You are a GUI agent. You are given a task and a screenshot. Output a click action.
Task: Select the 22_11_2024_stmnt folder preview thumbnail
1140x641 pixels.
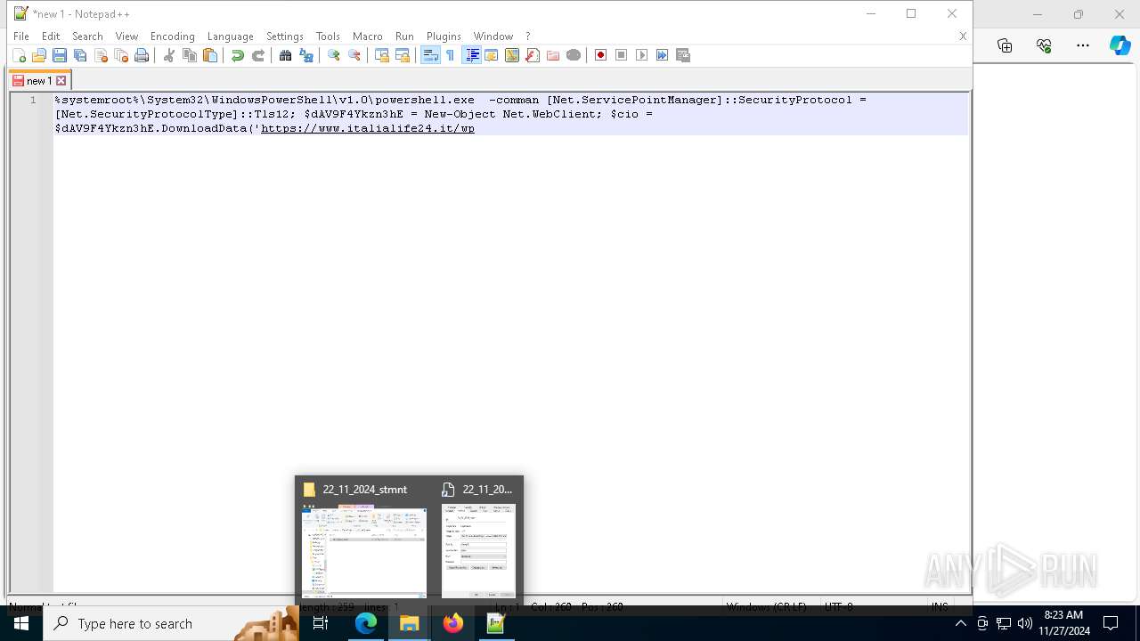(364, 552)
